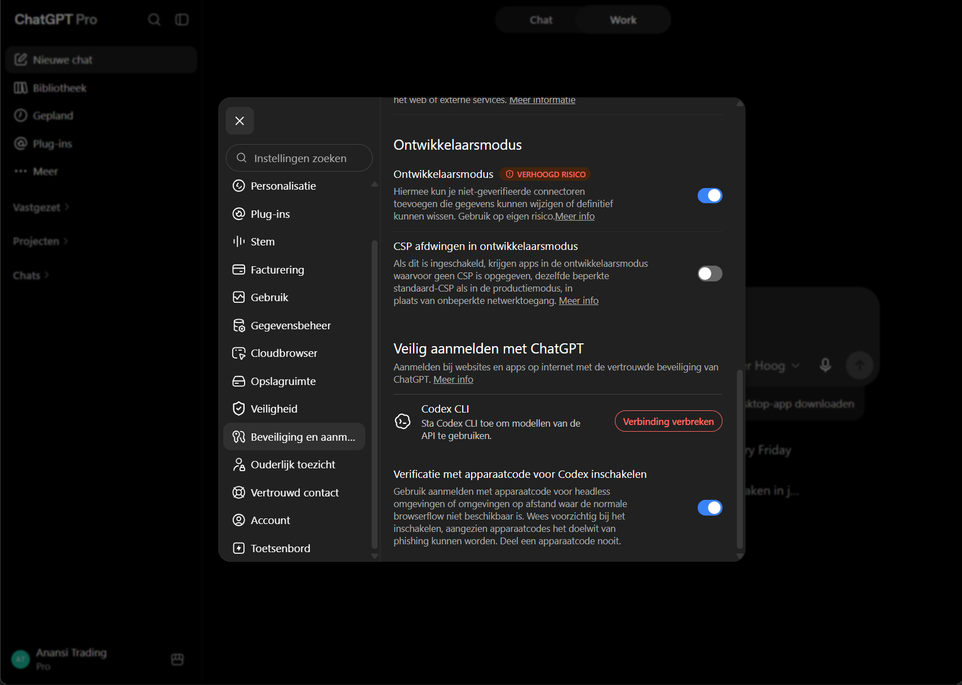962x685 pixels.
Task: Click the send arrow button in composer
Action: coord(860,365)
